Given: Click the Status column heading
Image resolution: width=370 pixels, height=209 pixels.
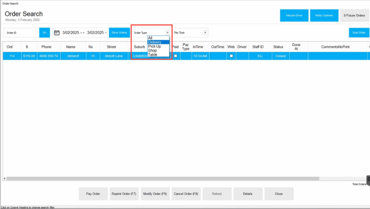Looking at the screenshot, I should point(278,47).
